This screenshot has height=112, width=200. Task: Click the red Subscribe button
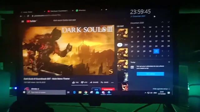pyautogui.click(x=108, y=89)
